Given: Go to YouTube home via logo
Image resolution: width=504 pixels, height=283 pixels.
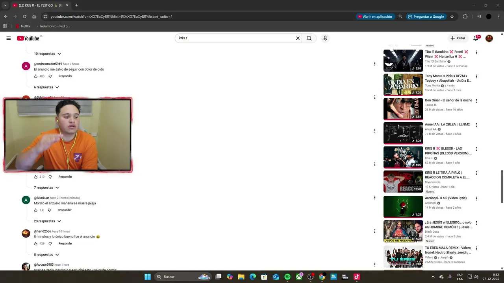Looking at the screenshot, I should tap(28, 38).
